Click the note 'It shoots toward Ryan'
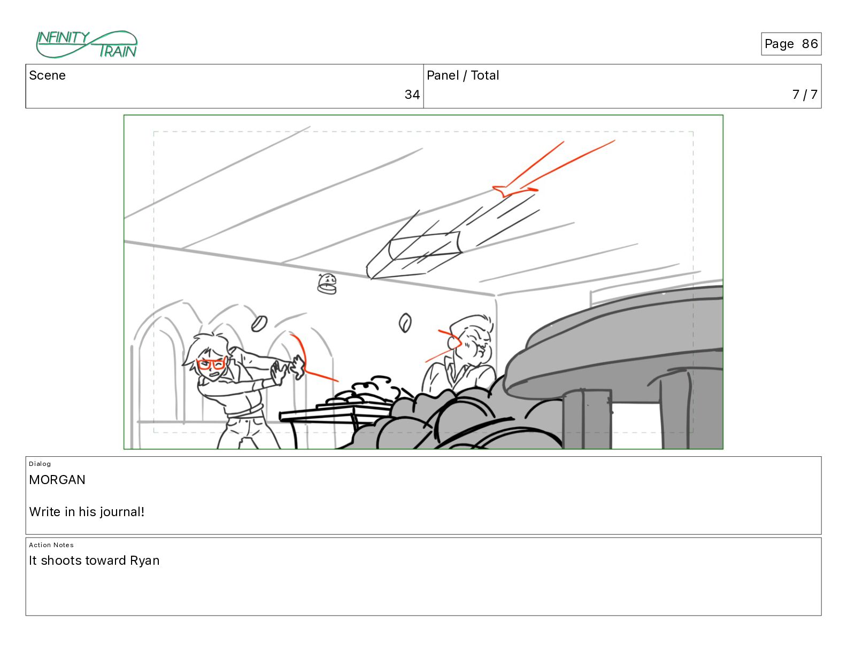 pyautogui.click(x=94, y=560)
